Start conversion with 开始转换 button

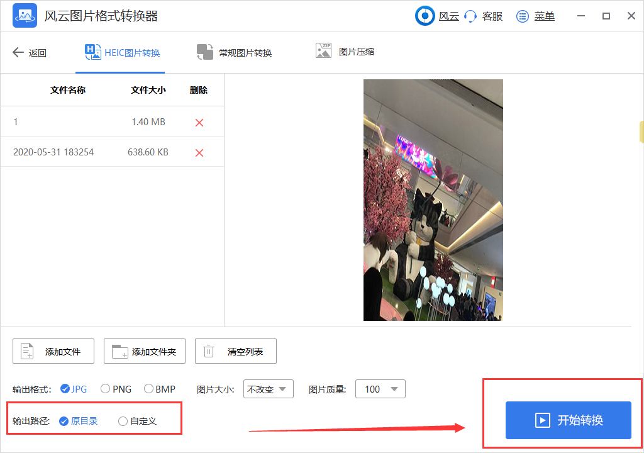click(x=568, y=420)
